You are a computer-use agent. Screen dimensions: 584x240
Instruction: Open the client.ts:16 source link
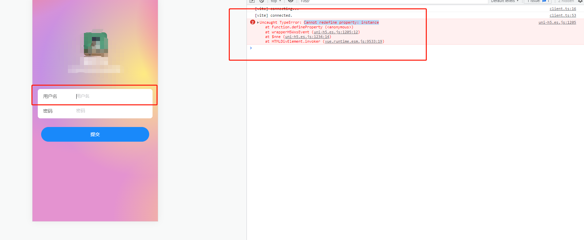[x=563, y=9]
